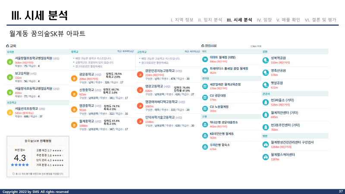Click the 564m (최단거리) kindergarten distance
Image resolution: width=345 pixels, height=194 pixels.
[24, 63]
